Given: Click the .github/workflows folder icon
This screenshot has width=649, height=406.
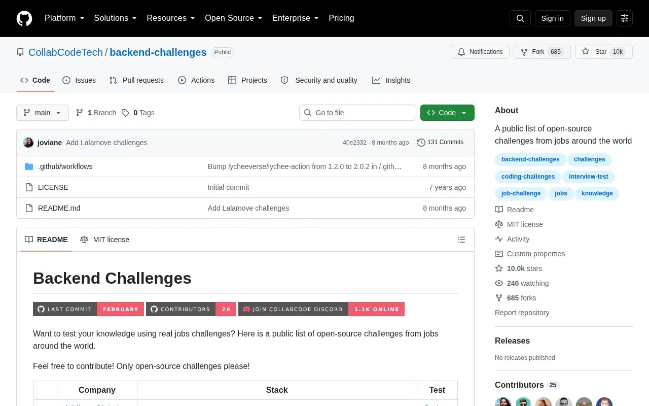Looking at the screenshot, I should pyautogui.click(x=29, y=166).
